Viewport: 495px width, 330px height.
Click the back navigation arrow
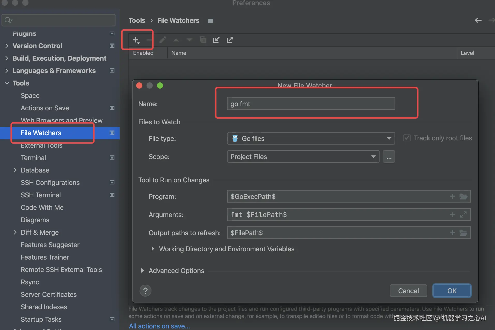click(478, 20)
